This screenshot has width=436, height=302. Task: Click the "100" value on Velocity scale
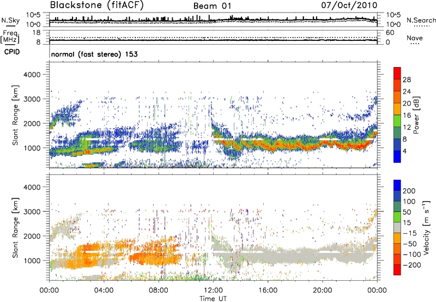point(409,202)
